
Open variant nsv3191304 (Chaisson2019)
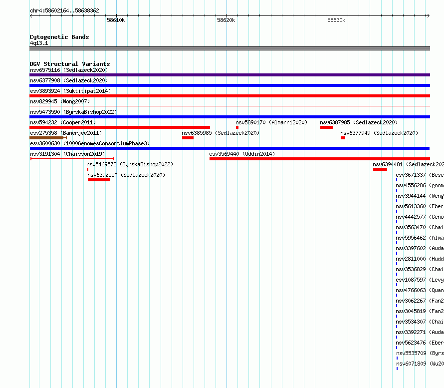click(67, 154)
